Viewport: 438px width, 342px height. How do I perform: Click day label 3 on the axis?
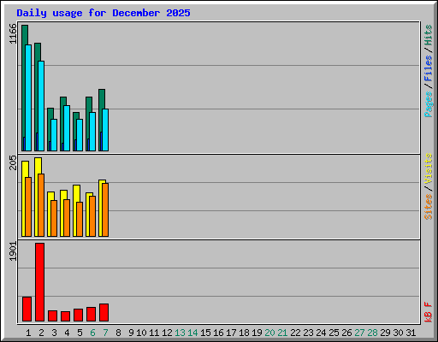54,333
